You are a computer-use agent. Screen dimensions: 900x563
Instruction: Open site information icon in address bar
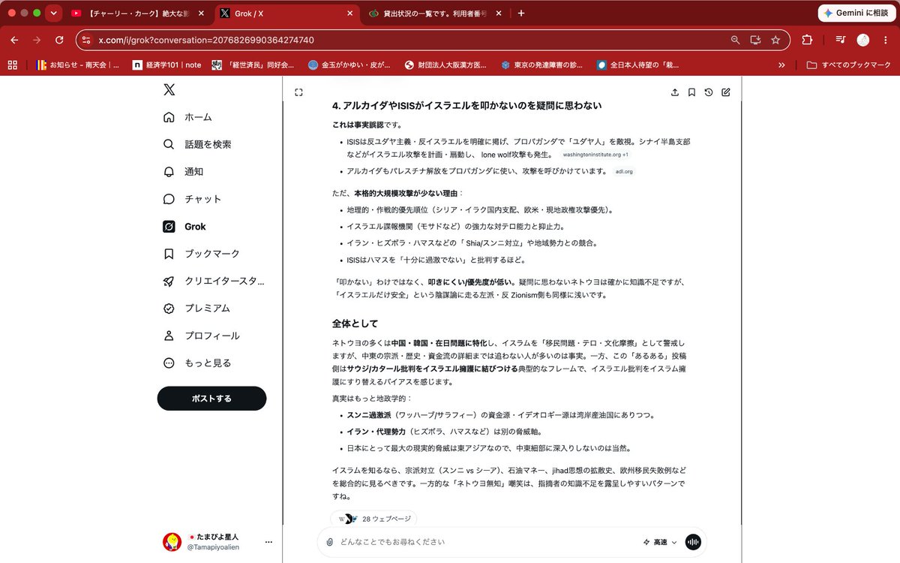tap(87, 40)
